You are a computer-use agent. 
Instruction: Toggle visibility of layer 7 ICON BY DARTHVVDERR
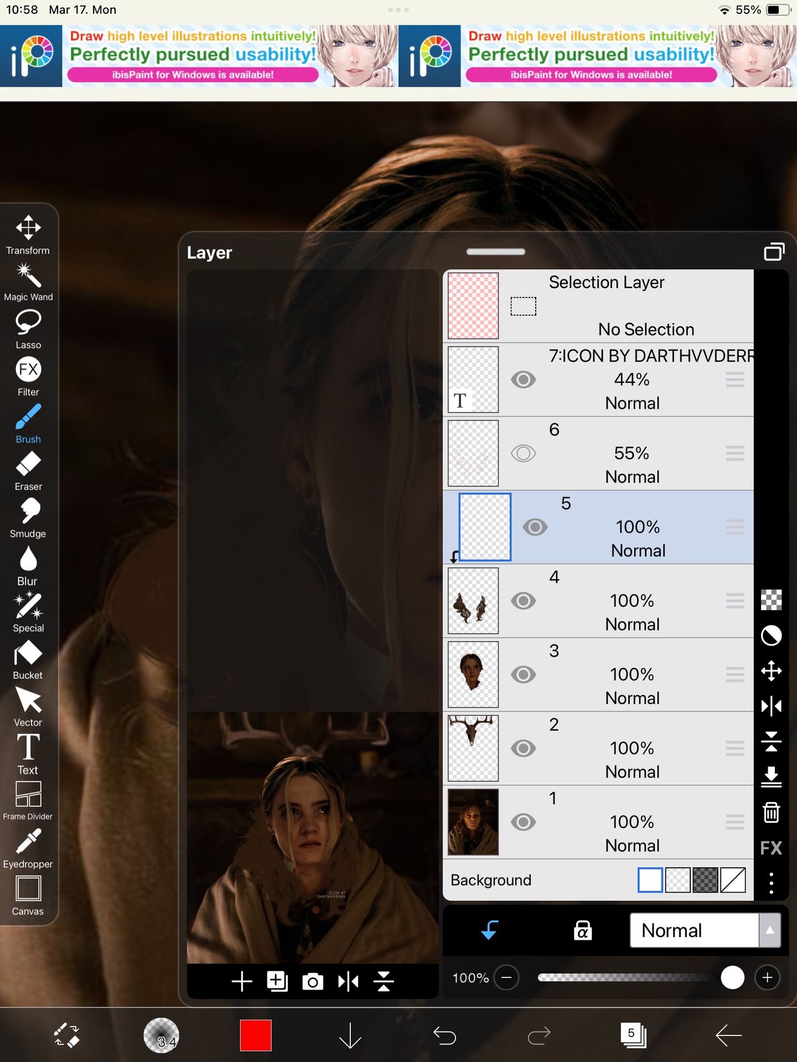click(x=524, y=380)
